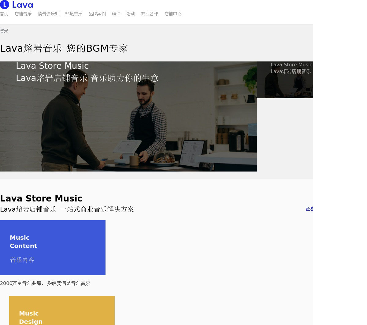Click the Lava Store Music section heading
367x325 pixels.
(41, 198)
